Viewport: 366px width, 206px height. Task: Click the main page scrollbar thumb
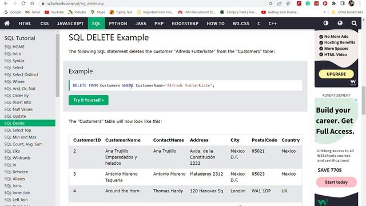[364, 101]
